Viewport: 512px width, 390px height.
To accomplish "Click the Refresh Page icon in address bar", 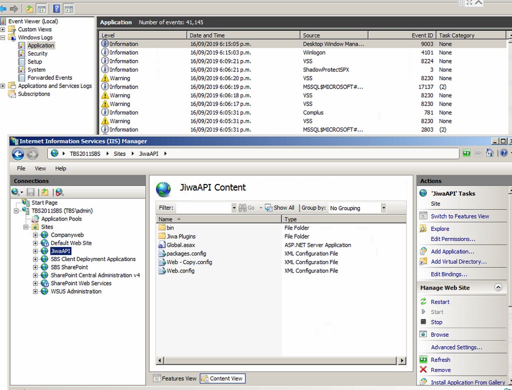I will pyautogui.click(x=466, y=153).
